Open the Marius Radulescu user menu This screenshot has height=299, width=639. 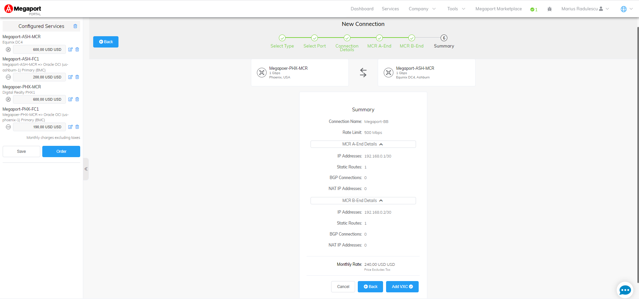click(x=585, y=9)
